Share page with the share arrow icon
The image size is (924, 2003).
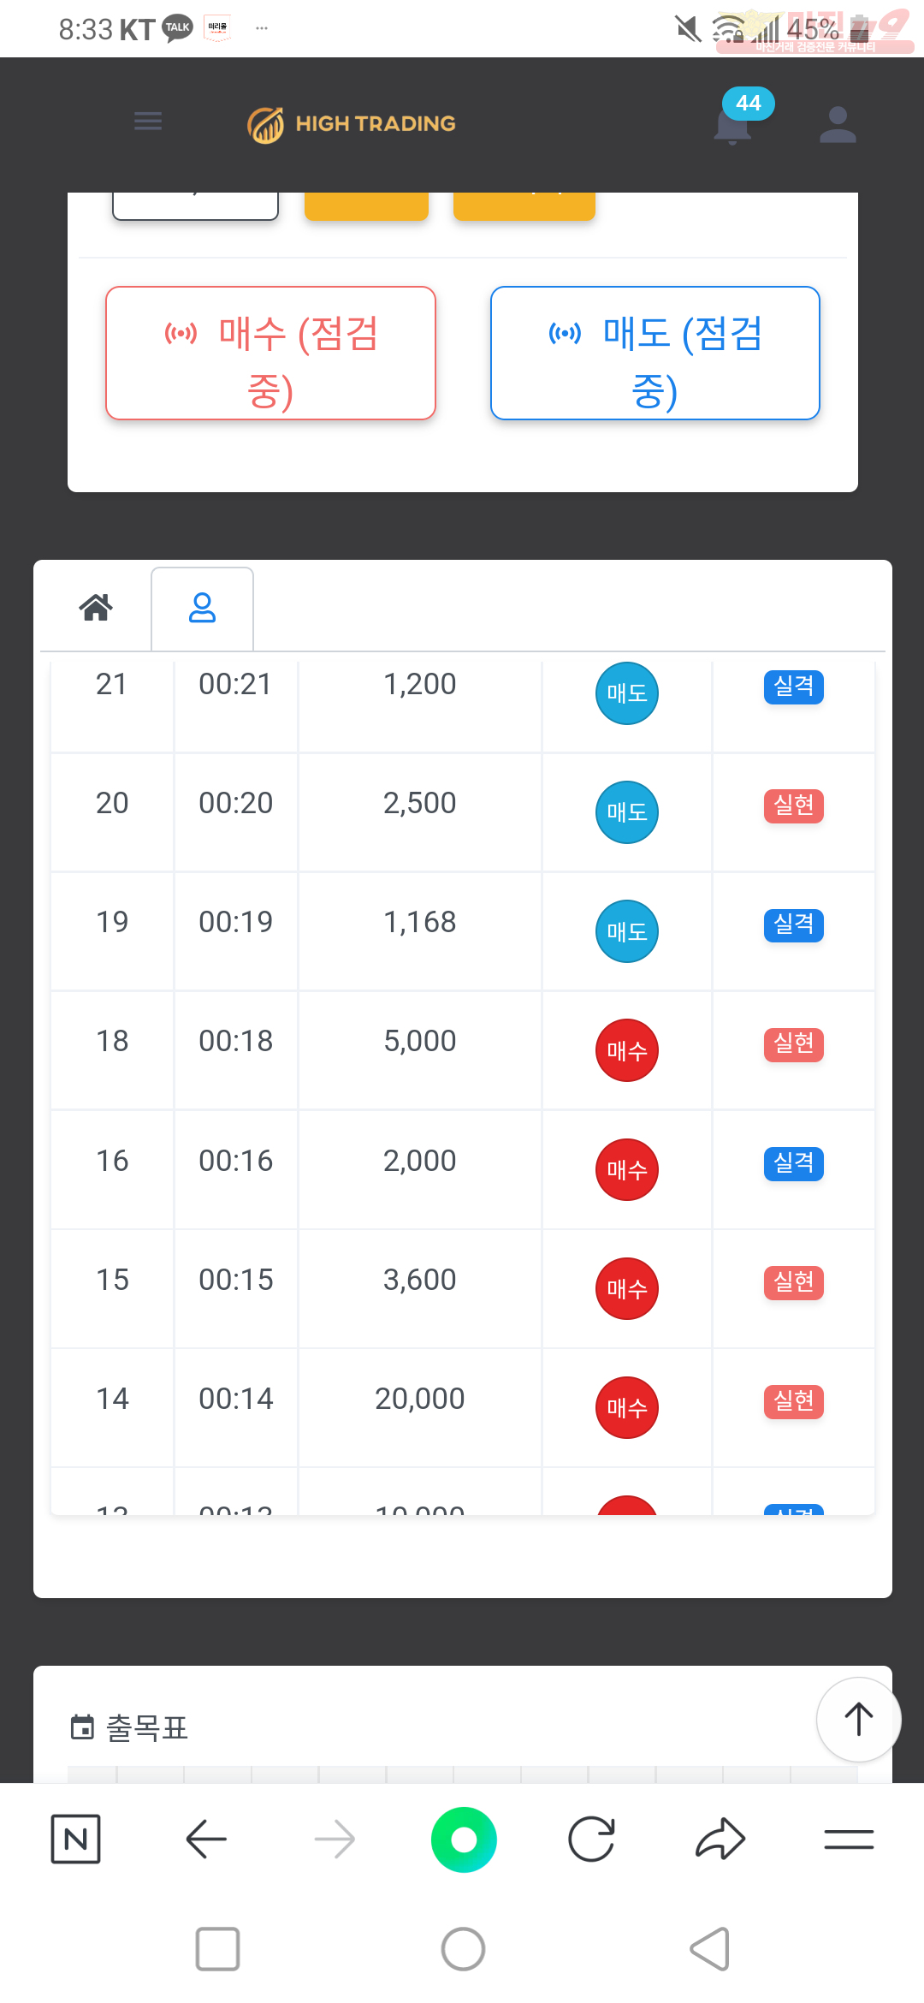tap(720, 1839)
